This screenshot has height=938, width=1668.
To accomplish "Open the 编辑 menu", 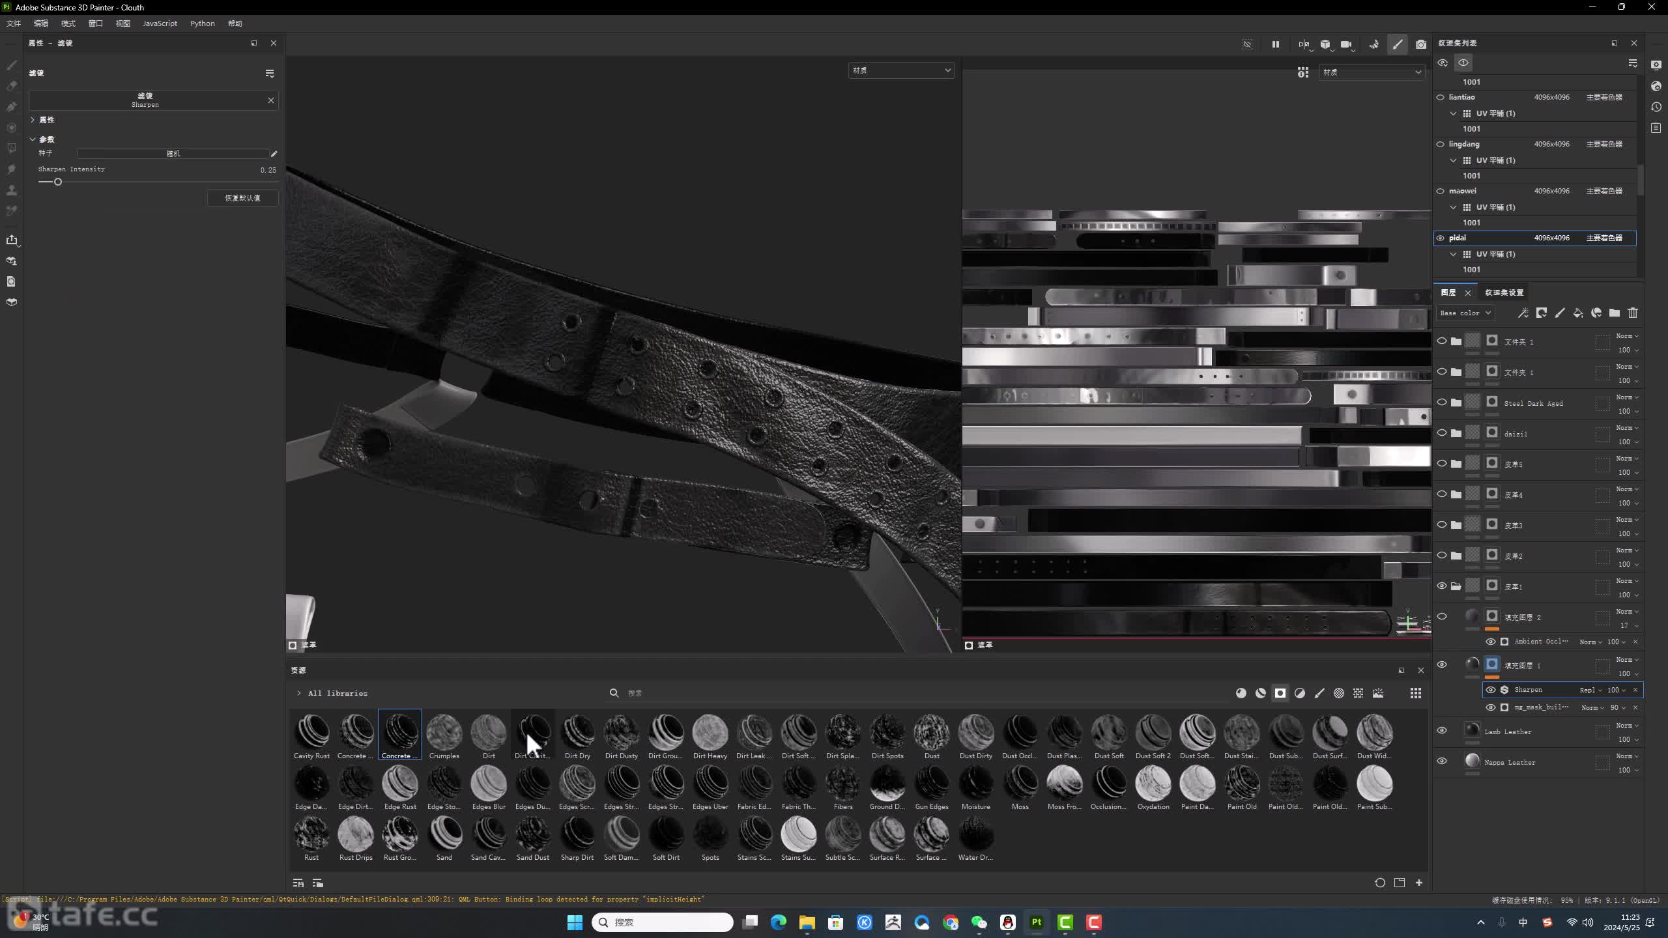I will (40, 23).
